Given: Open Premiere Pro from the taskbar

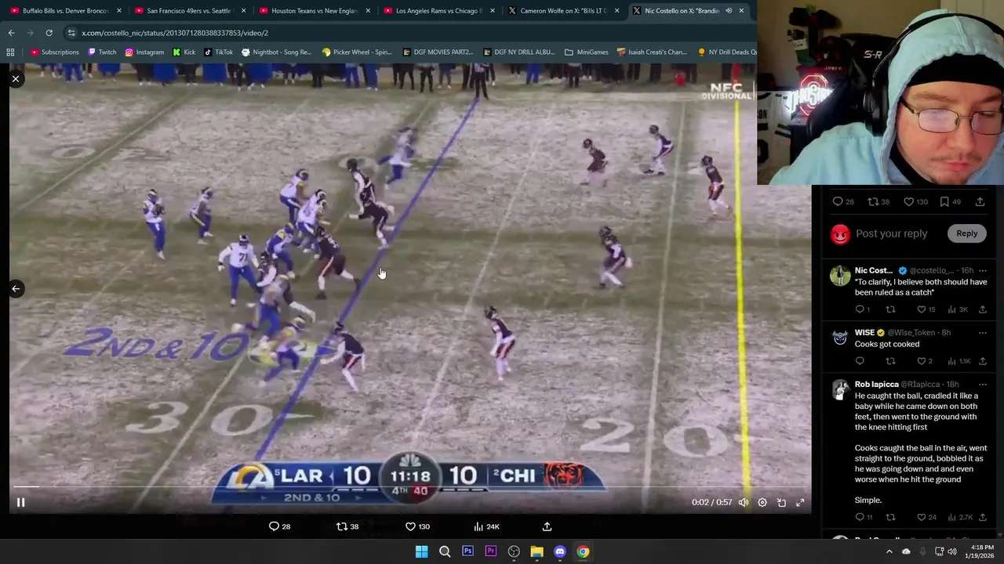Looking at the screenshot, I should [491, 551].
